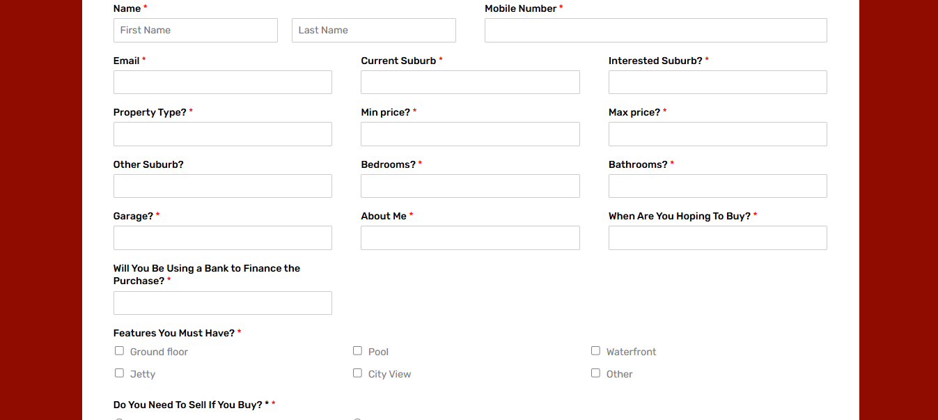The height and width of the screenshot is (420, 938).
Task: Focus the Email input field
Action: (222, 81)
